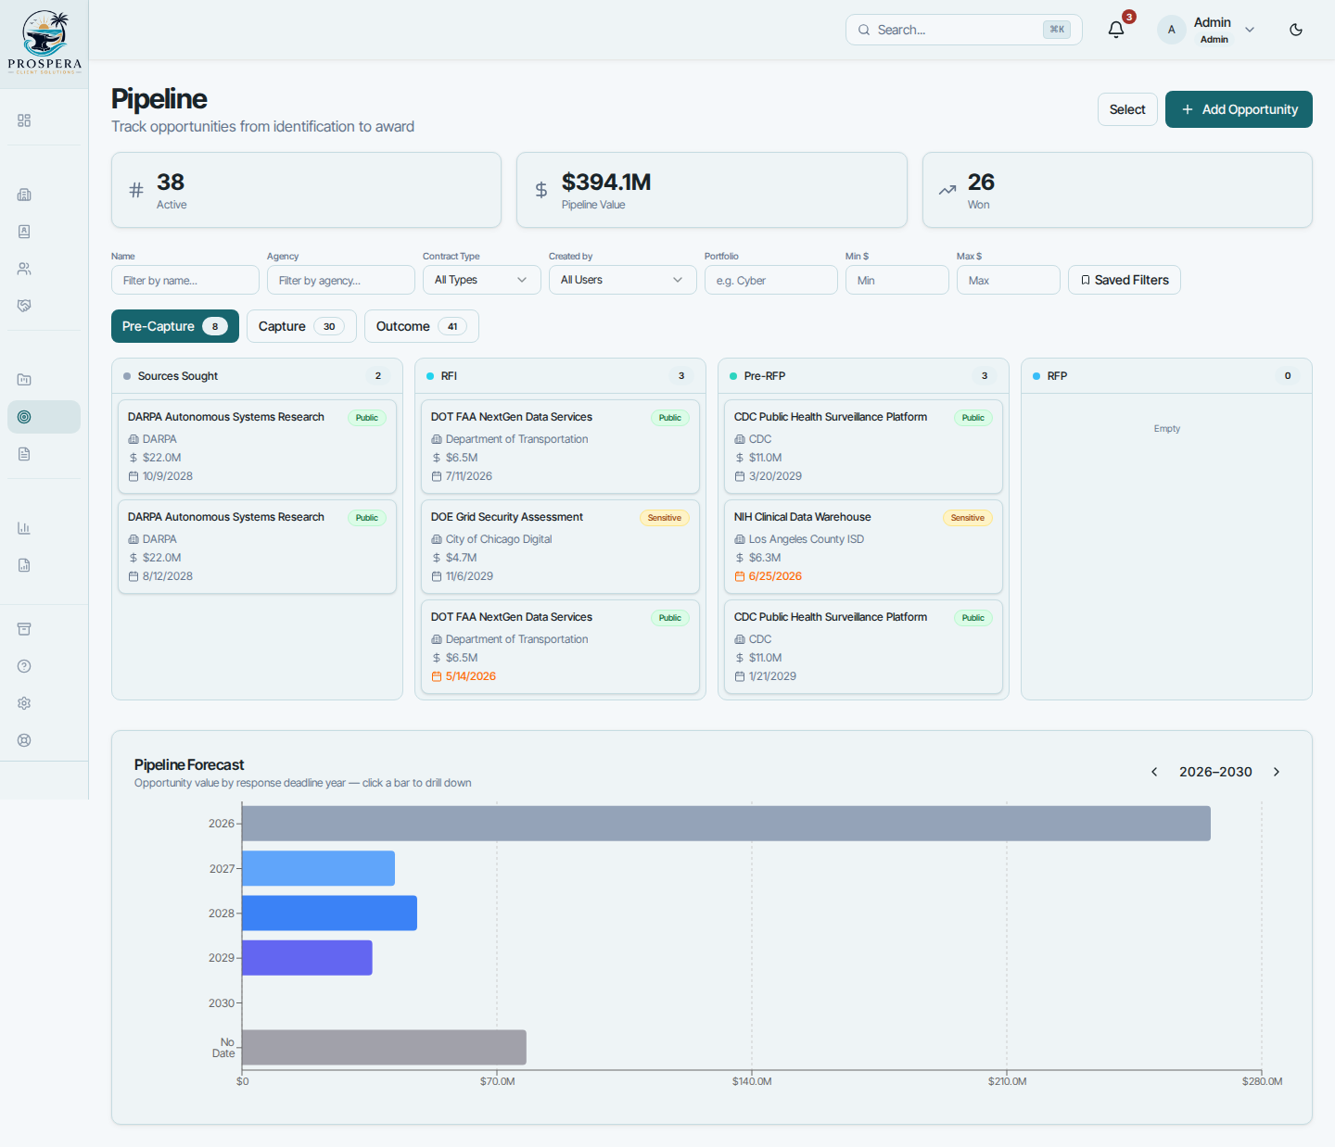Image resolution: width=1335 pixels, height=1147 pixels.
Task: Click the Sources Sought column header
Action: [257, 376]
